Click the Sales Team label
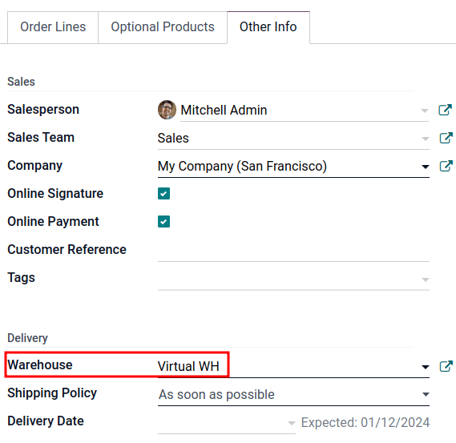456x443 pixels. [41, 138]
